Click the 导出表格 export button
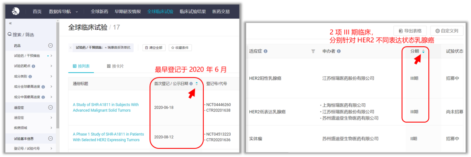Image resolution: width=471 pixels, height=157 pixels. (410, 31)
